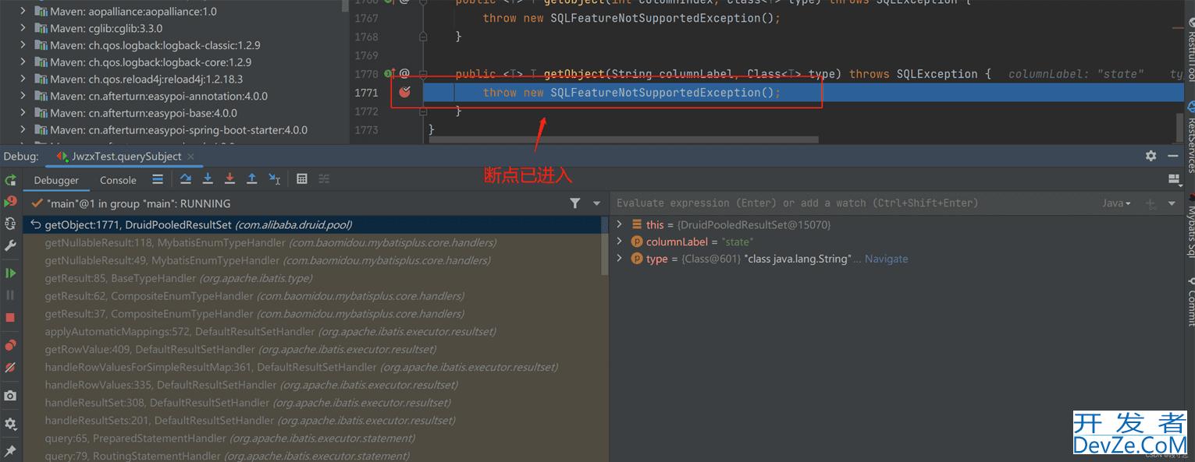Toggle Mute Breakpoints icon

[10, 367]
